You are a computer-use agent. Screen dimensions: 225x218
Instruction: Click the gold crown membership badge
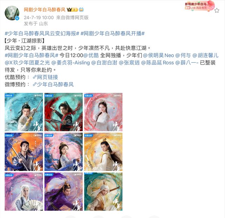point(72,10)
